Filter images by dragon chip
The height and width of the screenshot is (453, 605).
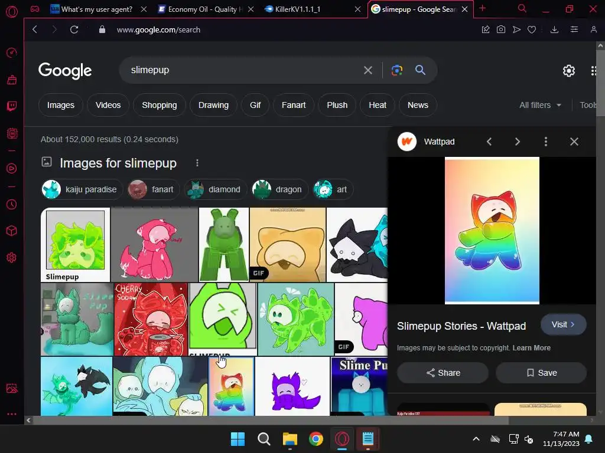pyautogui.click(x=279, y=189)
